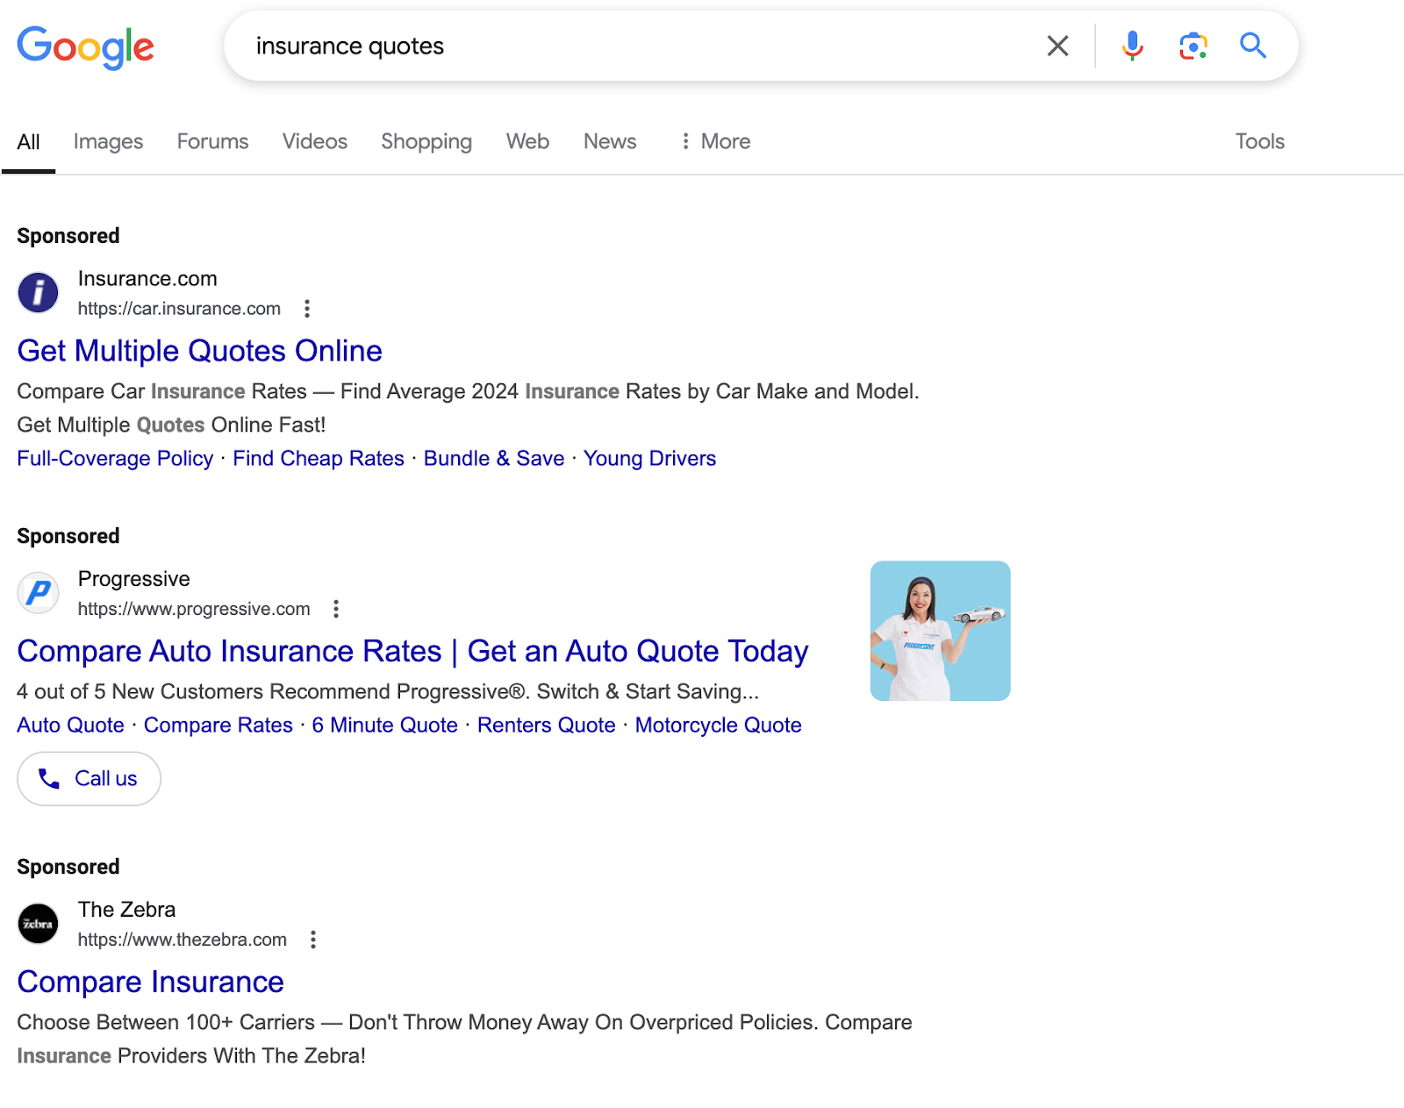Click the https://car.insurance.com URL text
Viewport: 1404px width, 1108px height.
(x=179, y=309)
